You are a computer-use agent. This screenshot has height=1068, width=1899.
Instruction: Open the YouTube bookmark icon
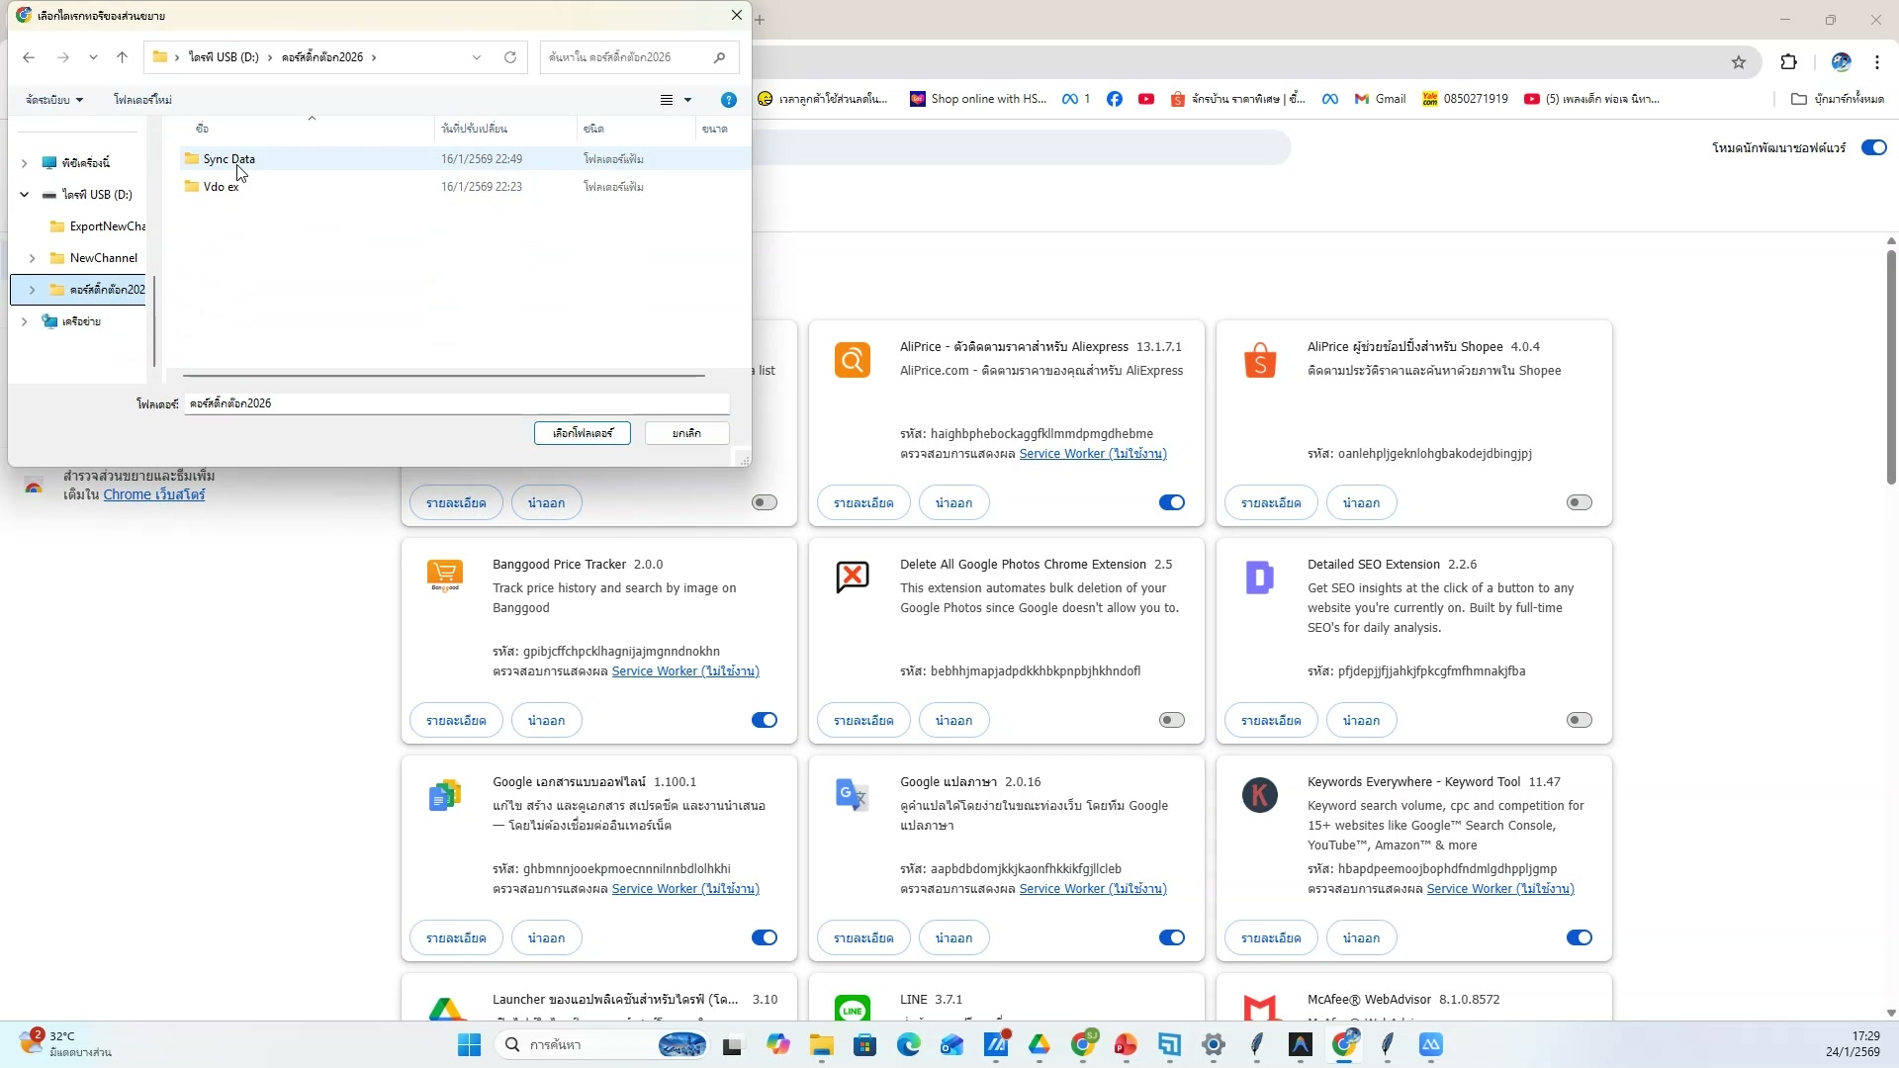click(x=1146, y=99)
